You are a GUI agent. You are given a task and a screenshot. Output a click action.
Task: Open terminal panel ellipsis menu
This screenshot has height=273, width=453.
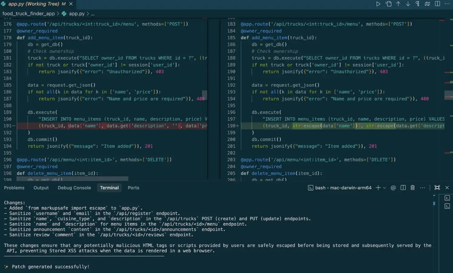422,188
